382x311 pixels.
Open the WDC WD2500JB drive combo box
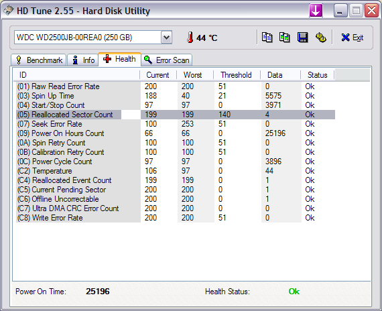pyautogui.click(x=93, y=38)
